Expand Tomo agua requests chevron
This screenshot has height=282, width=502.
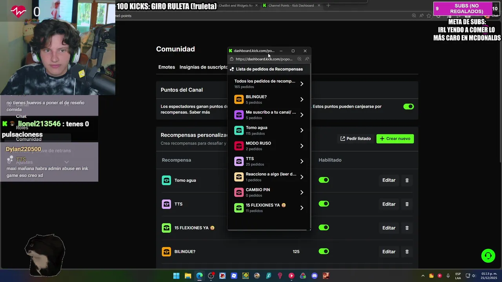302,130
